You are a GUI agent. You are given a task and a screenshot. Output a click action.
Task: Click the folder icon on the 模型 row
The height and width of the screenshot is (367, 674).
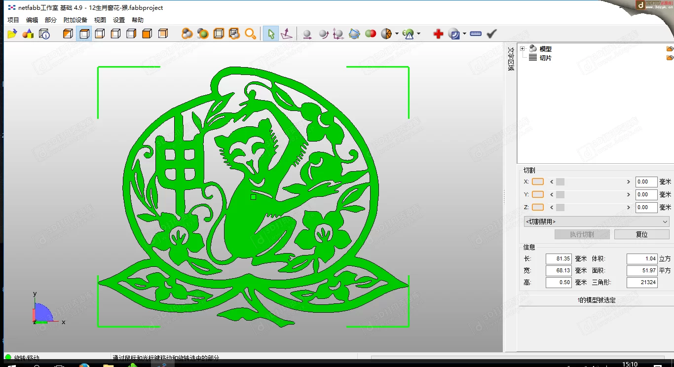click(670, 49)
